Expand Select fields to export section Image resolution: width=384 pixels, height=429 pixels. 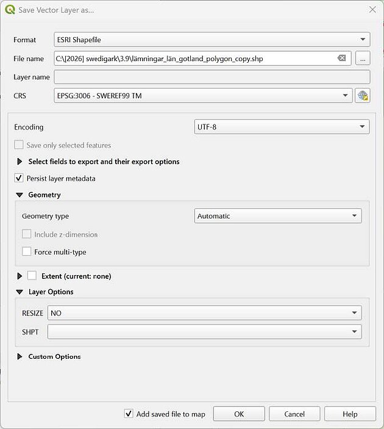pos(20,162)
